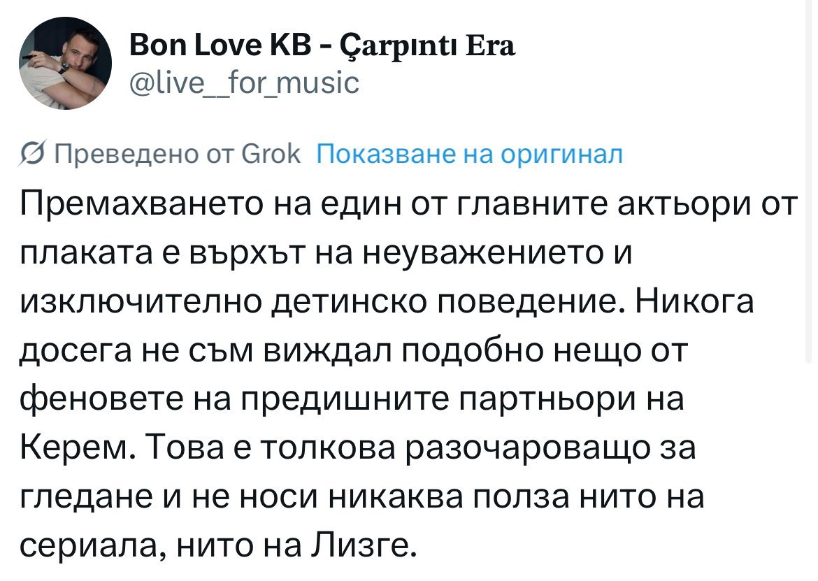Open the @live__for_music handle

point(245,83)
